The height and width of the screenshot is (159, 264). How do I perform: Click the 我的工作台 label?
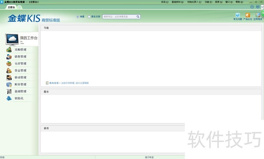point(29,38)
